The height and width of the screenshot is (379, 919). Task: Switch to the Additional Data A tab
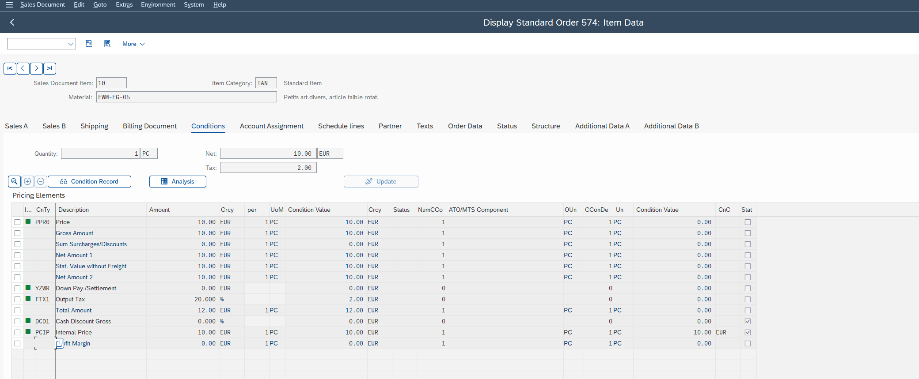[x=602, y=126]
